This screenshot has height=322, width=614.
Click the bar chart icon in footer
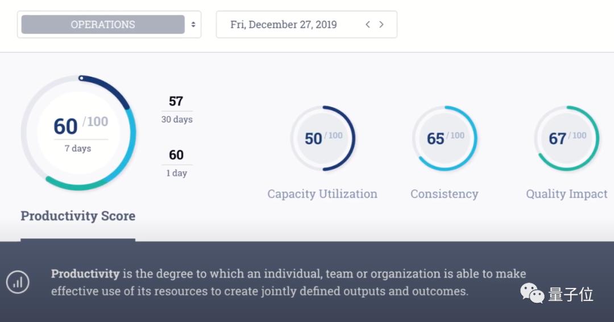[x=18, y=282]
